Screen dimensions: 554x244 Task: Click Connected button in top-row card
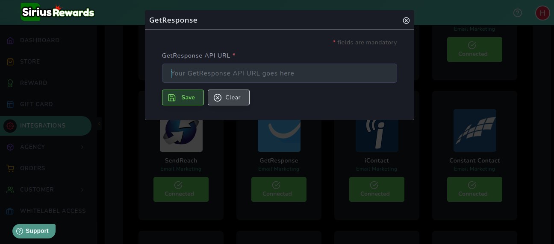474,49
